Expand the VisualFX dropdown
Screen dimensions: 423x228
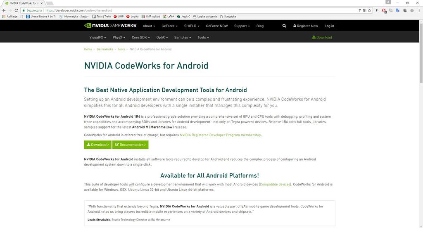click(x=97, y=38)
